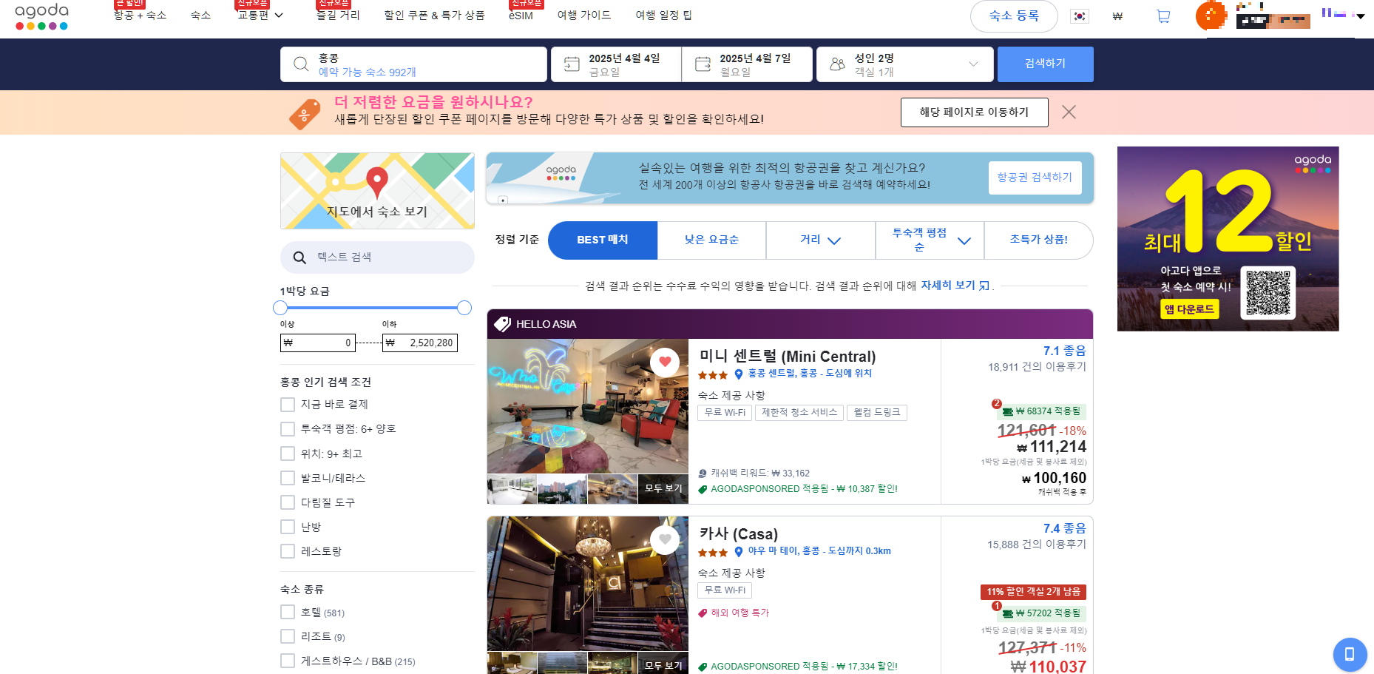The height and width of the screenshot is (674, 1374).
Task: Select the 초특가 상품! tab
Action: point(1038,240)
